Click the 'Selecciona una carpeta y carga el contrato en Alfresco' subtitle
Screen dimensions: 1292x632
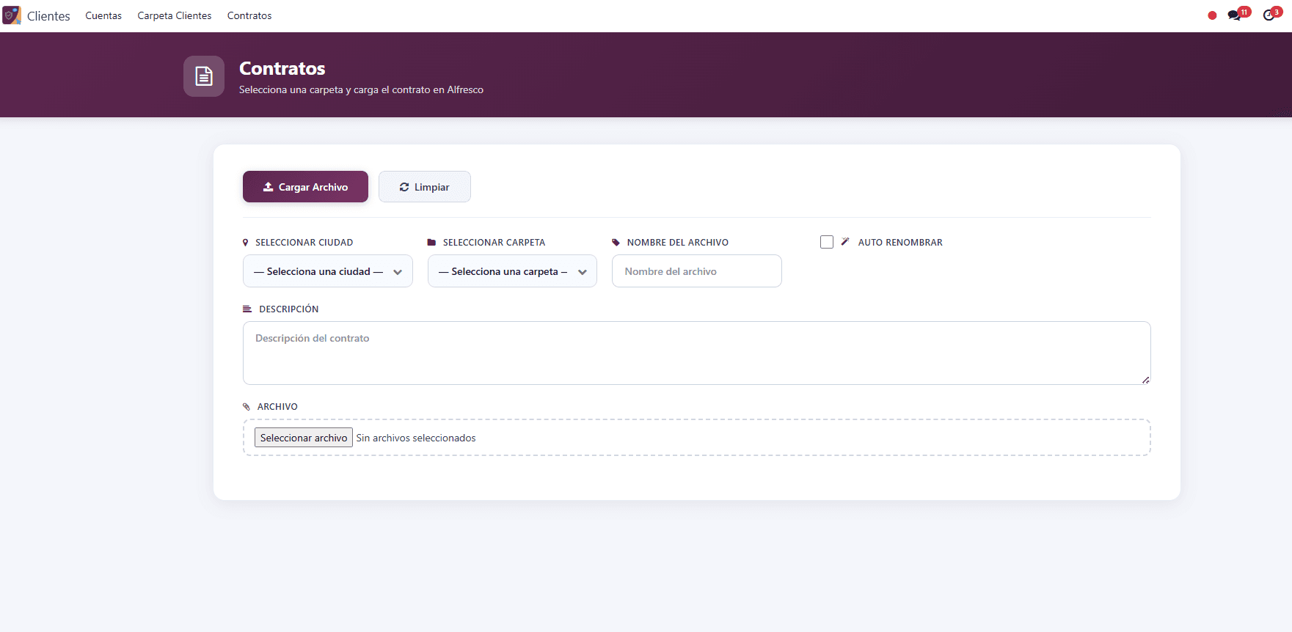point(361,90)
